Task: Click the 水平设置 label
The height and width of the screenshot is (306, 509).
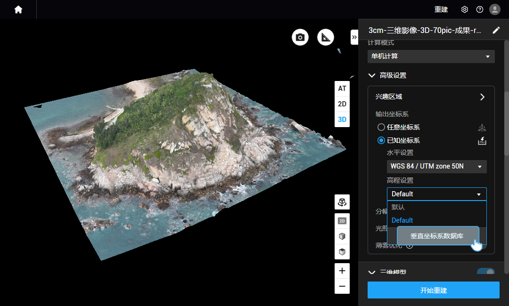Action: 400,153
